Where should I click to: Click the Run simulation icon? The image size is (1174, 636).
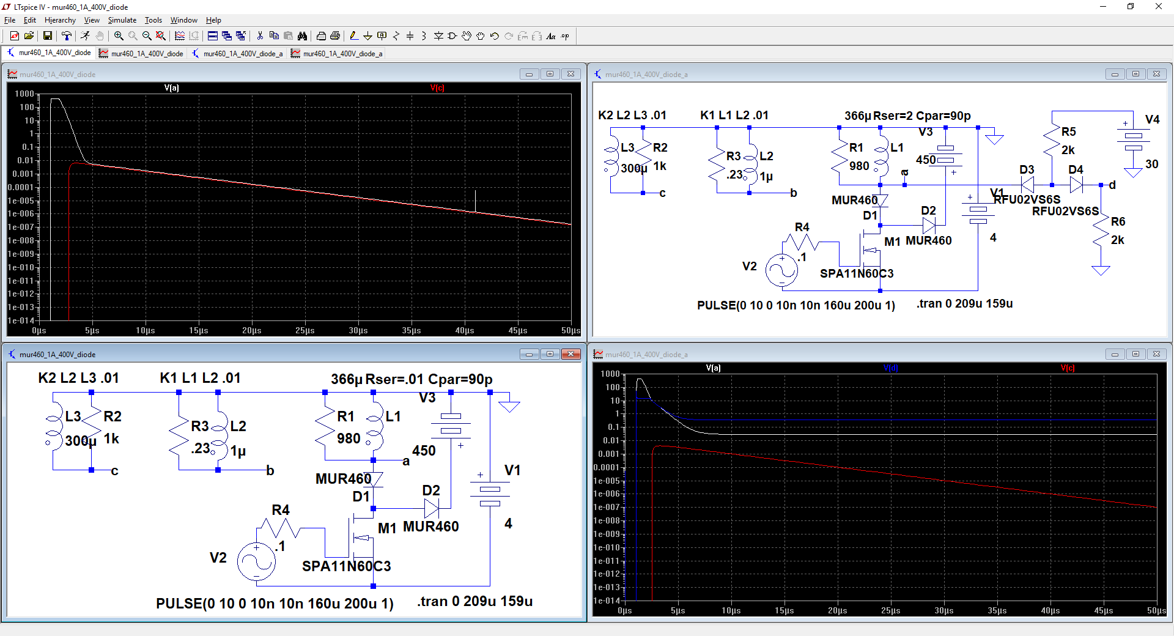(x=85, y=36)
